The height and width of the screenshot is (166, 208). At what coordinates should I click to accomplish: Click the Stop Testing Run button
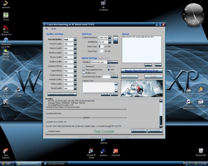coord(129,77)
